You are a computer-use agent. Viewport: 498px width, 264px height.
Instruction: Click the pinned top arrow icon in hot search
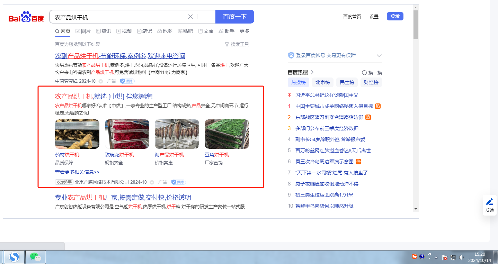click(290, 95)
